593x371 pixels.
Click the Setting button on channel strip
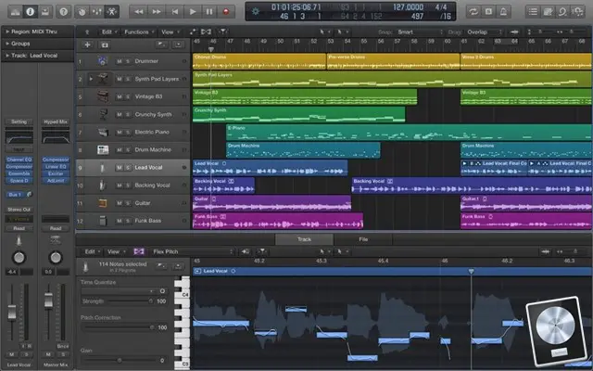point(19,122)
